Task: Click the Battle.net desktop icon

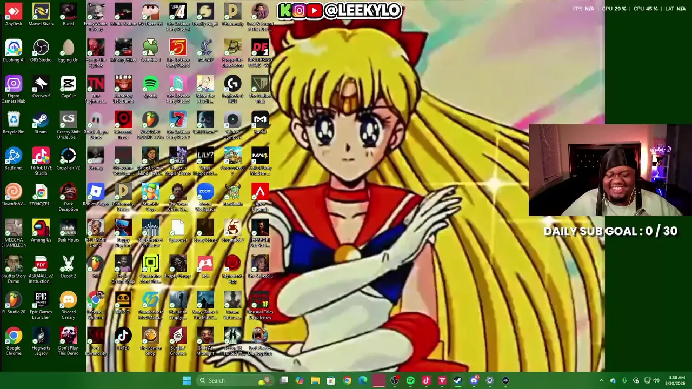Action: [x=14, y=159]
